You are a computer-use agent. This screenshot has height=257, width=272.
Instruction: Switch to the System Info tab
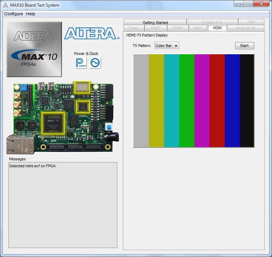click(212, 22)
